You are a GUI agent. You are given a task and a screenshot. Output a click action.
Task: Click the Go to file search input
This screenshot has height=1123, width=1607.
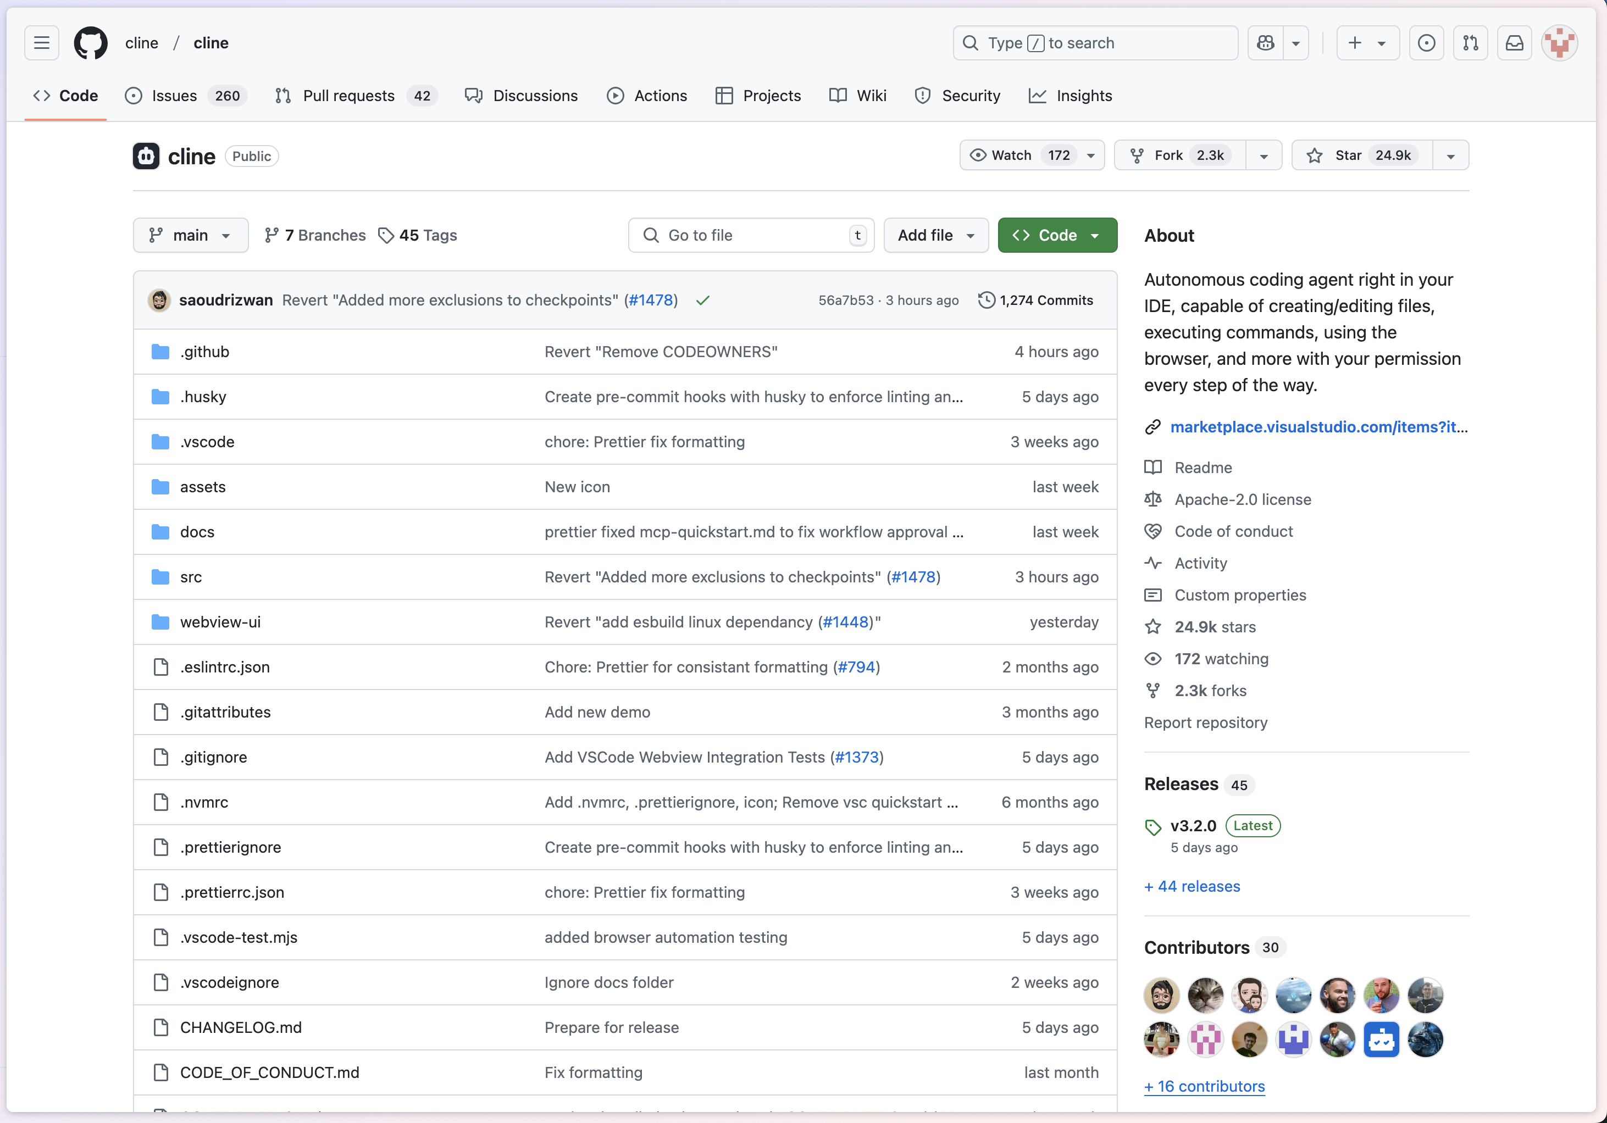pyautogui.click(x=751, y=236)
